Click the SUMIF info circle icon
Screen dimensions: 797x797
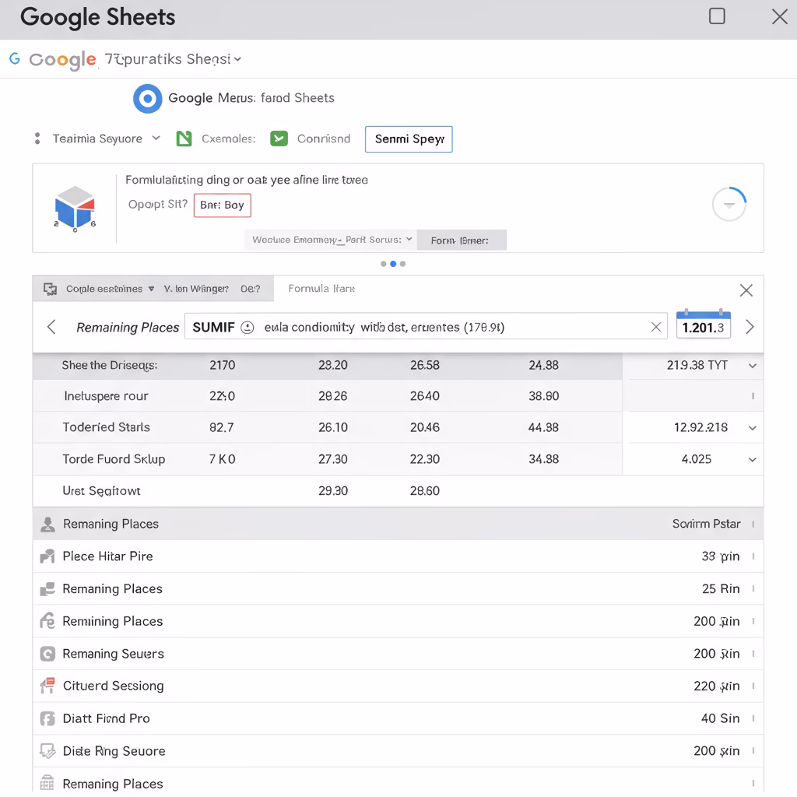[247, 328]
